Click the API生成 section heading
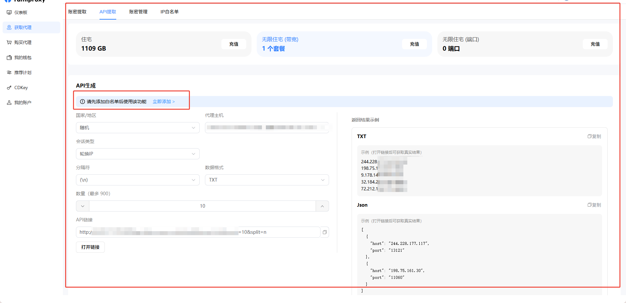 pos(86,86)
